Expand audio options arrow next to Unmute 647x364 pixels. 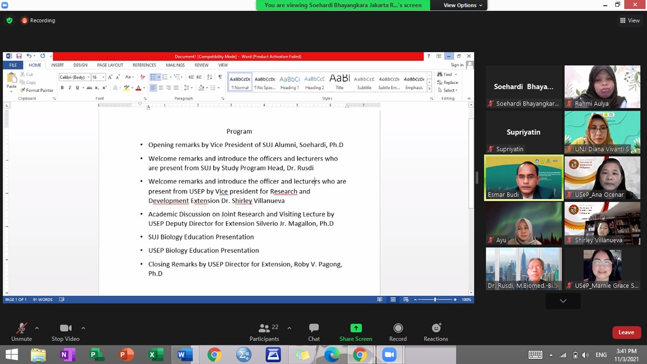tap(36, 328)
